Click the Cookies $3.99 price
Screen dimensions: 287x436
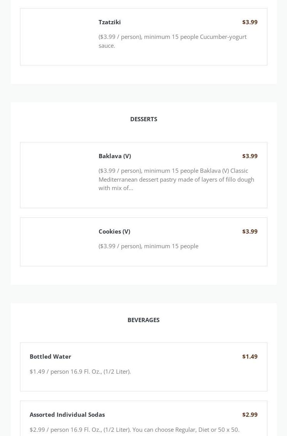coord(250,231)
